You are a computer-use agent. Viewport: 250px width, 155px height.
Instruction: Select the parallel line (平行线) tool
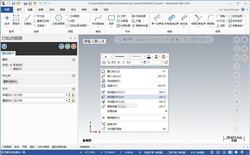[39, 16]
